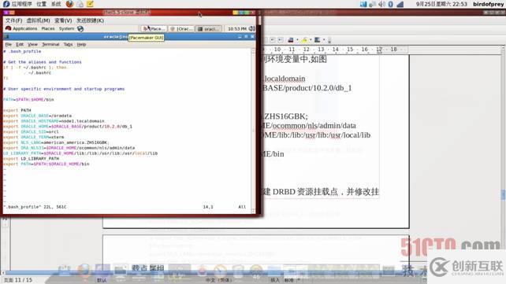Click the export ORACLE_BASE=/oradata line
Viewport: 506px width, 284px height.
point(37,116)
